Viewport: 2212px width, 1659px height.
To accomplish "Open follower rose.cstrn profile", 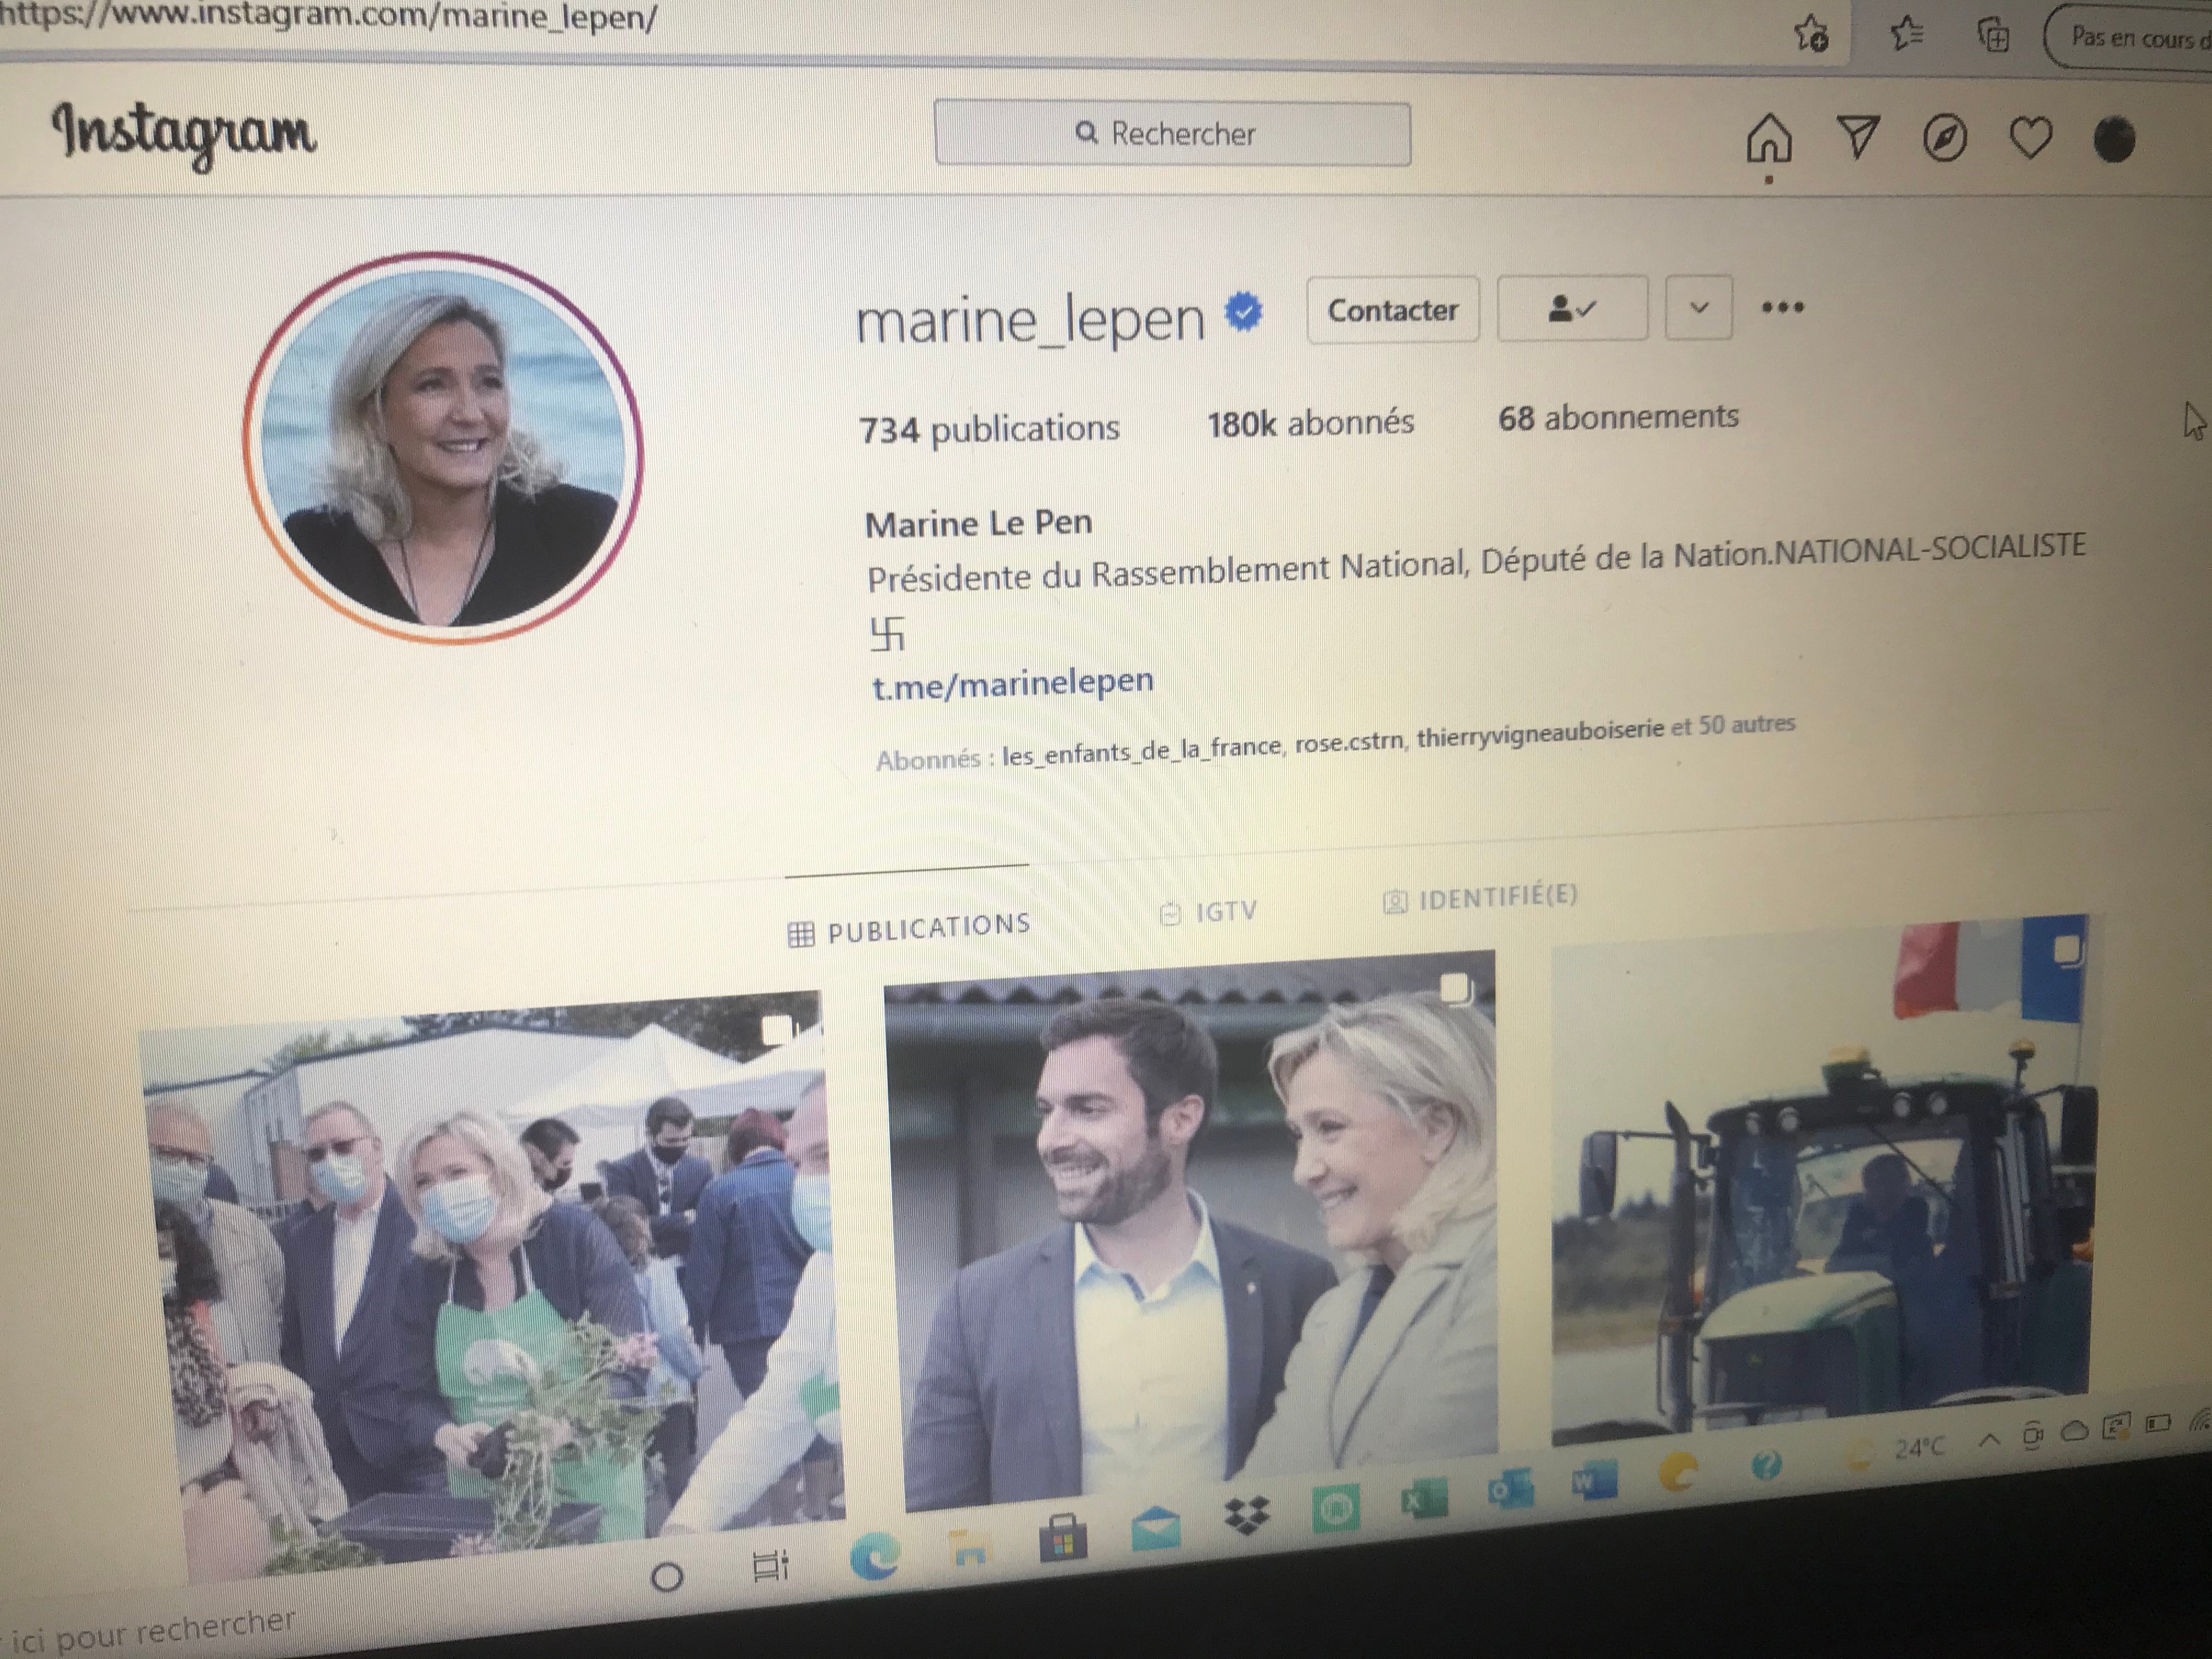I will point(1349,743).
